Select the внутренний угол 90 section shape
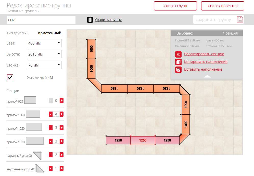This screenshot has width=254, height=176. (x=40, y=169)
